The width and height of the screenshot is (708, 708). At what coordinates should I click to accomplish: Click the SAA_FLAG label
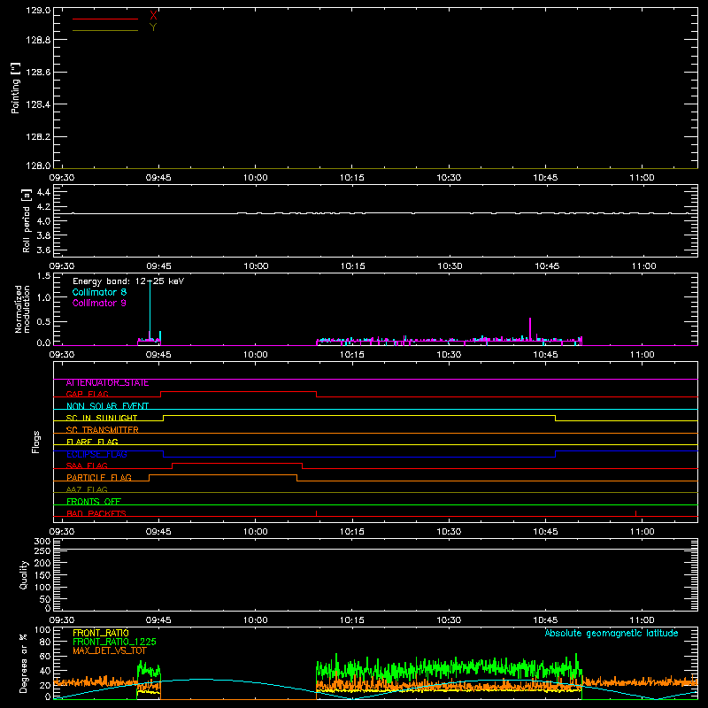[87, 466]
